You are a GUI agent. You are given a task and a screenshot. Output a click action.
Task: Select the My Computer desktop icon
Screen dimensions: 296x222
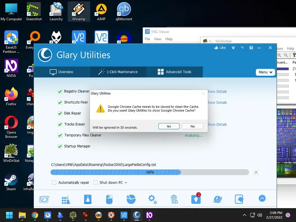(11, 12)
